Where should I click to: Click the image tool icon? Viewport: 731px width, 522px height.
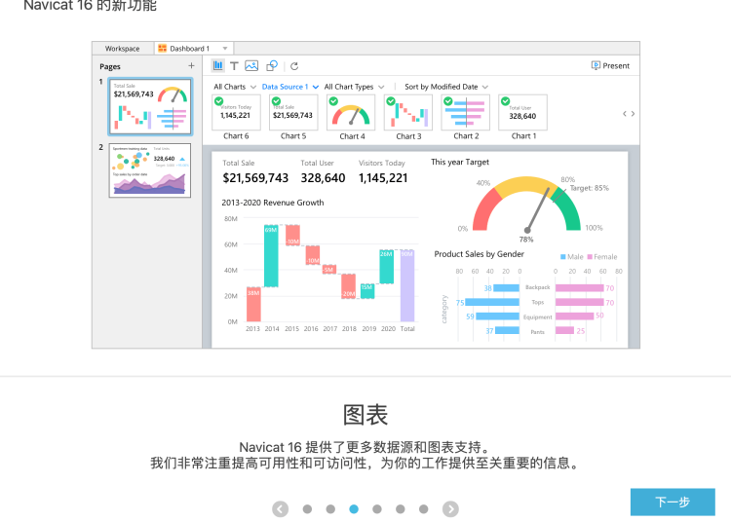click(x=251, y=65)
